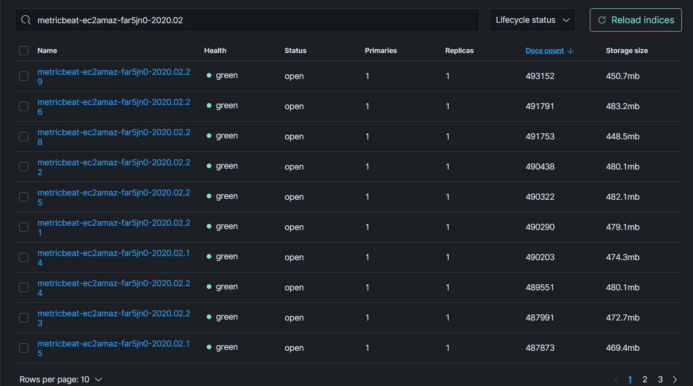The width and height of the screenshot is (693, 386).
Task: Click the docs count value 491753
Action: click(540, 137)
